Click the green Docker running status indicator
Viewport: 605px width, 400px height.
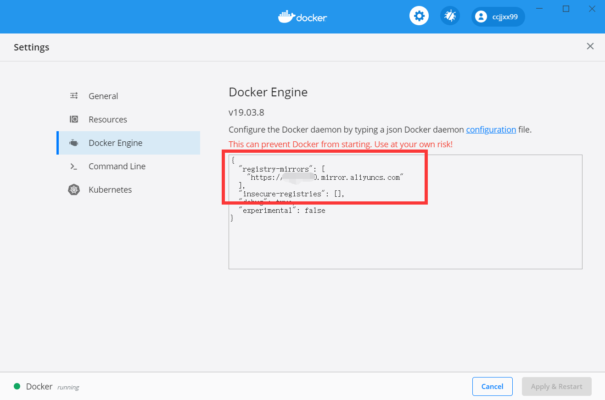point(18,386)
